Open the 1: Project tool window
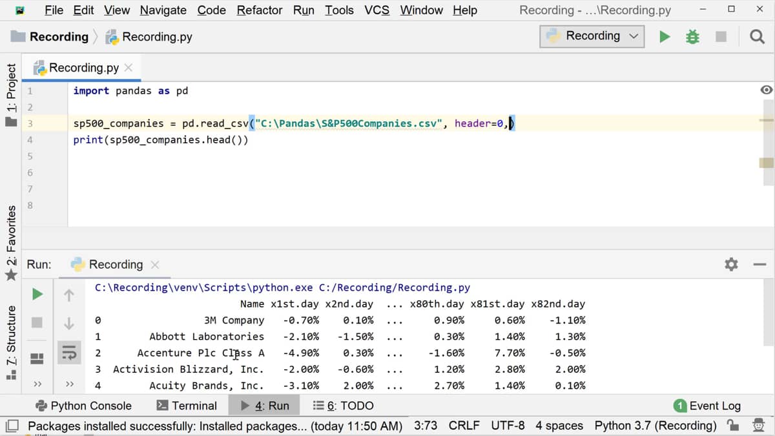 (x=10, y=94)
